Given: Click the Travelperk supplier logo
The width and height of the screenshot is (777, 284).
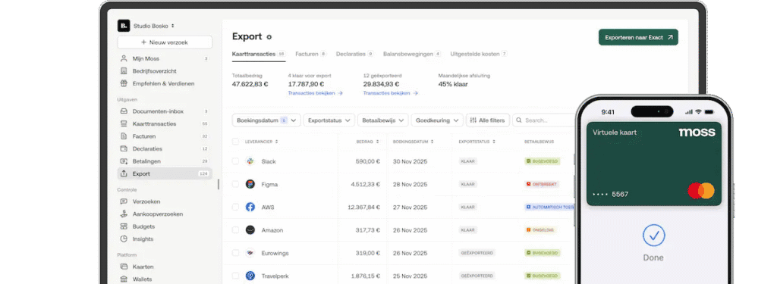Looking at the screenshot, I should (250, 276).
